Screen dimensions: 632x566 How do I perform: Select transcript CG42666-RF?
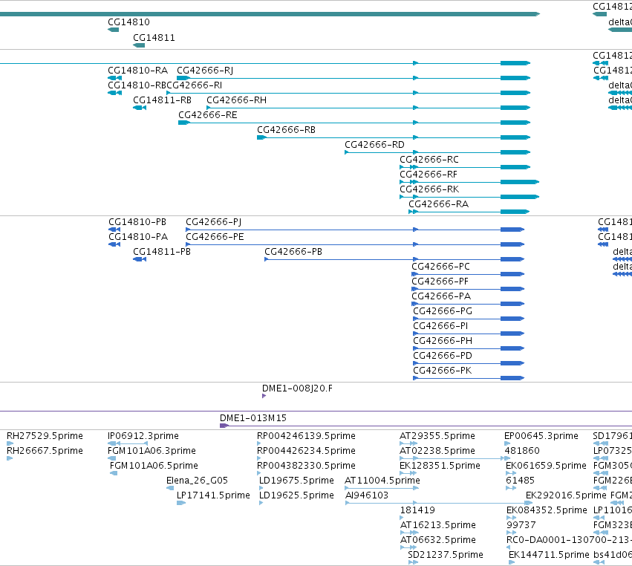(429, 175)
